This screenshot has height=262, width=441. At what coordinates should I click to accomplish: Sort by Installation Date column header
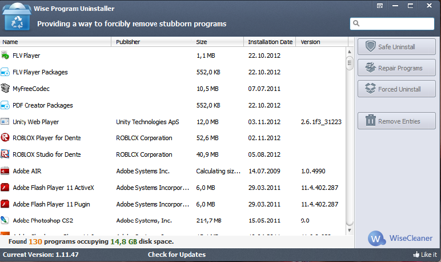click(x=270, y=42)
